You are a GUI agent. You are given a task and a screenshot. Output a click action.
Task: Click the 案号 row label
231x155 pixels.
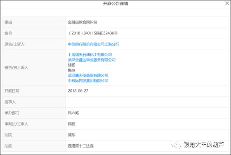pyautogui.click(x=8, y=33)
